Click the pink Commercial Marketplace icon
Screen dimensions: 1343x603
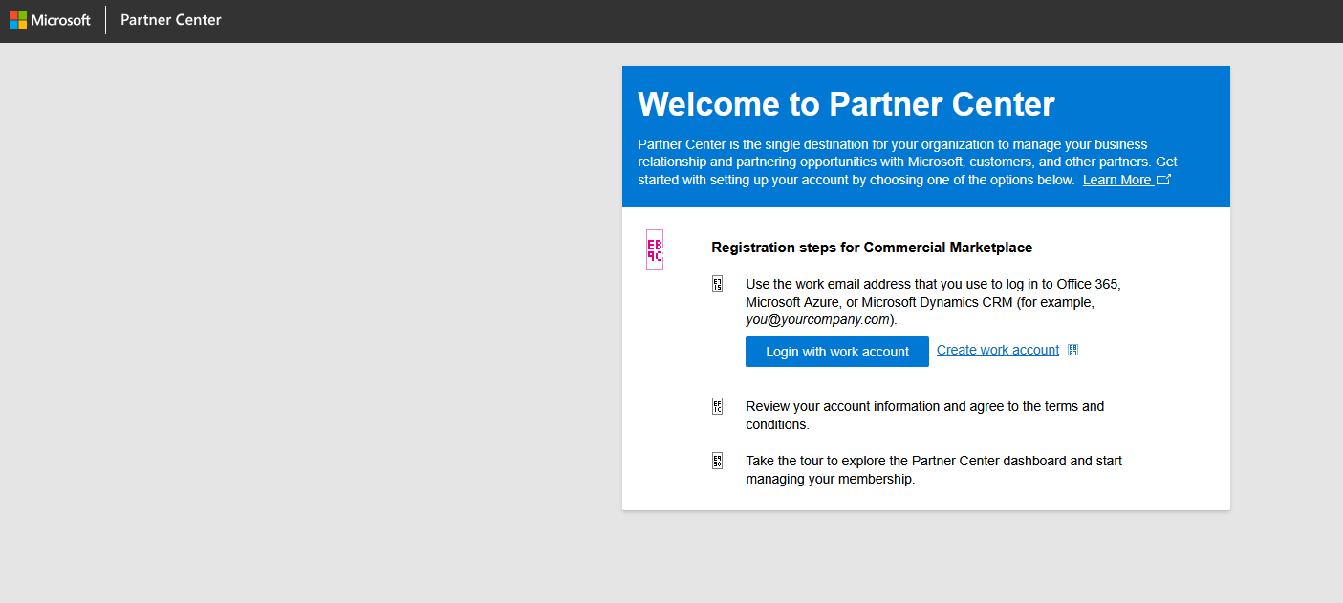[x=655, y=250]
